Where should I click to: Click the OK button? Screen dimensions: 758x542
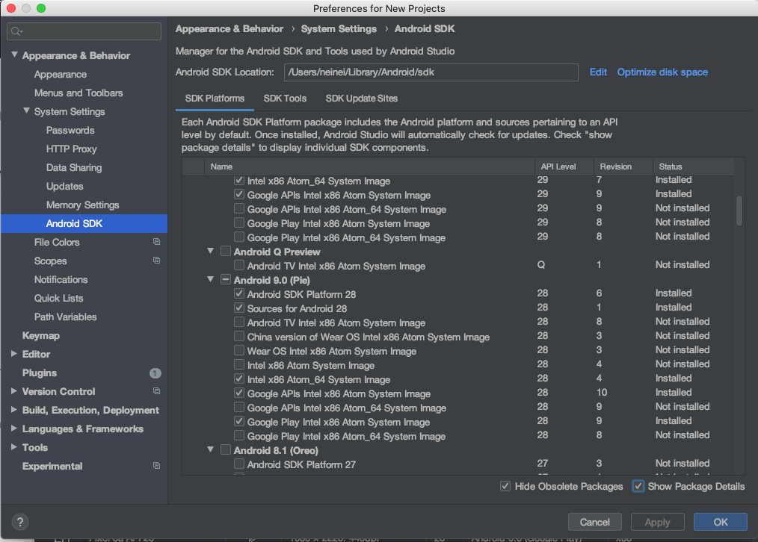coord(721,522)
